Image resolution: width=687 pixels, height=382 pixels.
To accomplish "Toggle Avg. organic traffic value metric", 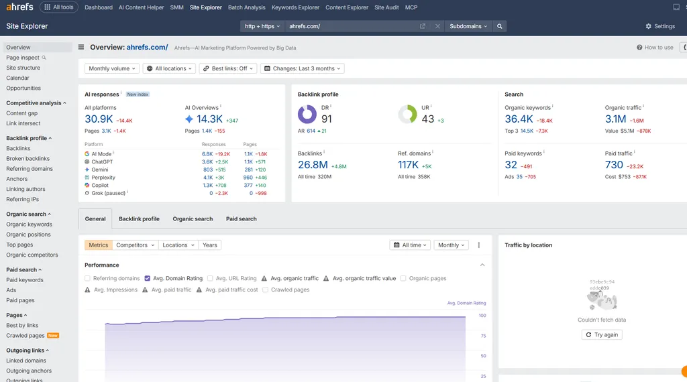I will click(360, 278).
